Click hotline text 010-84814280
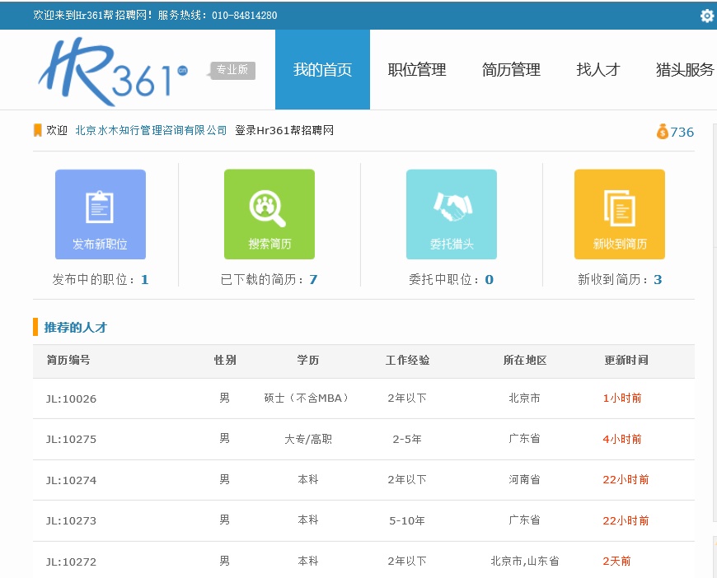Image resolution: width=717 pixels, height=578 pixels. [x=244, y=15]
